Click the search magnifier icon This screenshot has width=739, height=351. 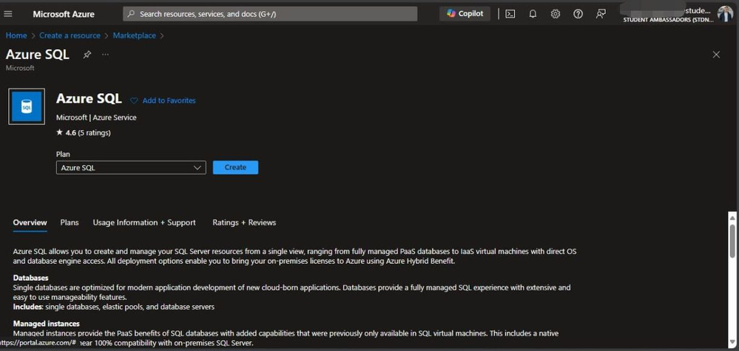click(x=132, y=14)
